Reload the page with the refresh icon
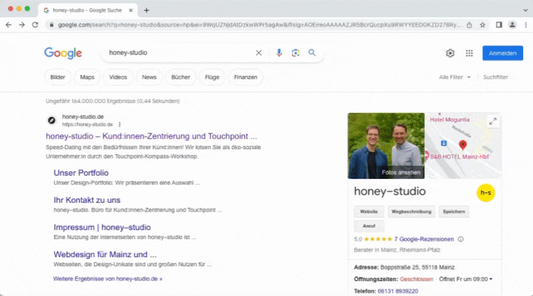This screenshot has height=296, width=533. pos(35,25)
